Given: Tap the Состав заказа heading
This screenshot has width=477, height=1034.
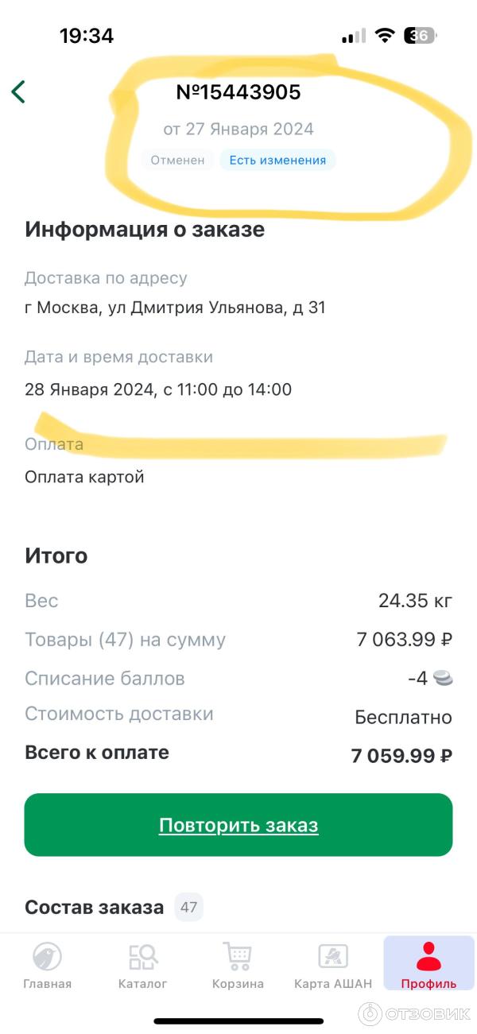Looking at the screenshot, I should pyautogui.click(x=95, y=907).
